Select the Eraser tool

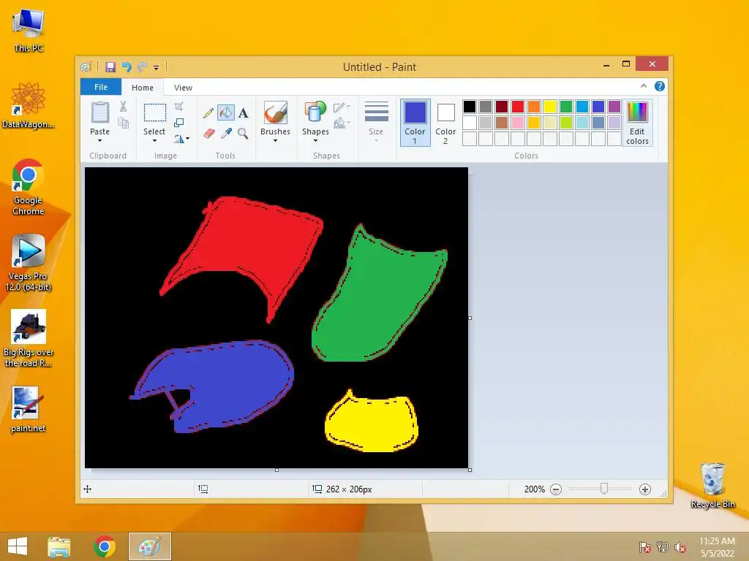[208, 134]
